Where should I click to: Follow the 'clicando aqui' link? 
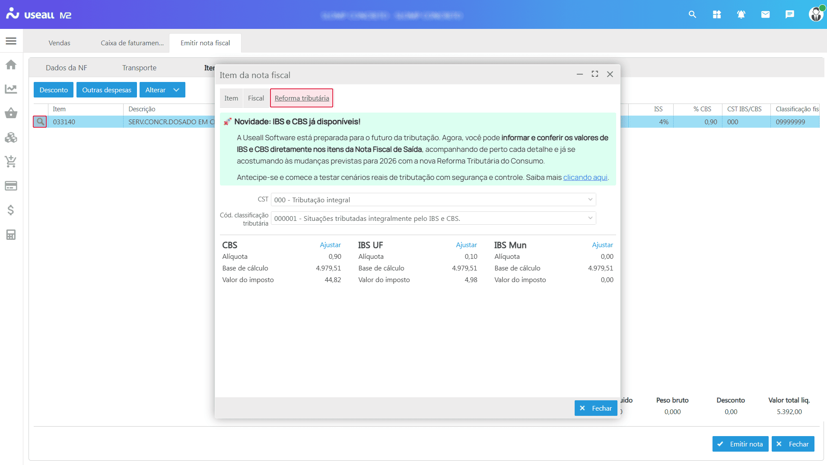tap(585, 177)
